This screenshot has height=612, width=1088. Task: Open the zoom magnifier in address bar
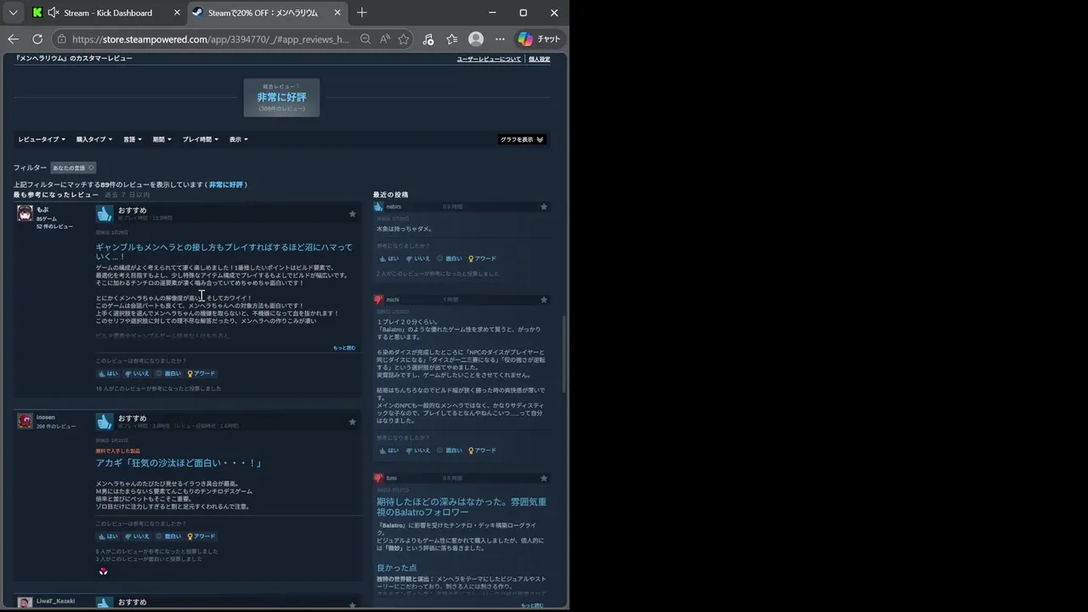coord(365,39)
